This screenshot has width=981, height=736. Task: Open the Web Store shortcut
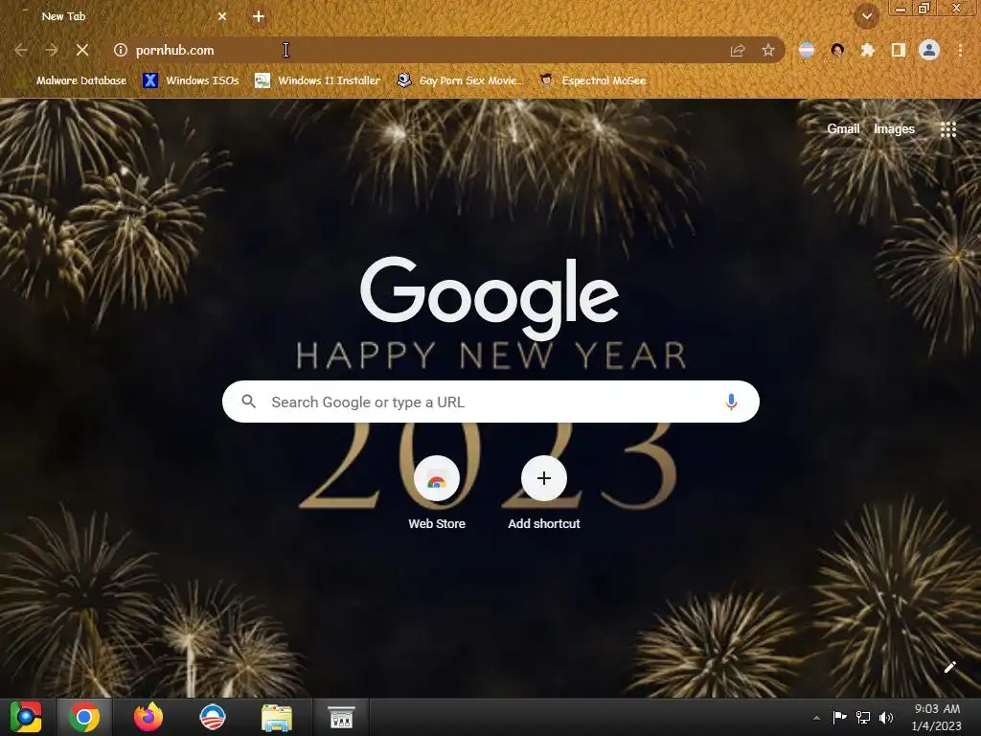437,494
